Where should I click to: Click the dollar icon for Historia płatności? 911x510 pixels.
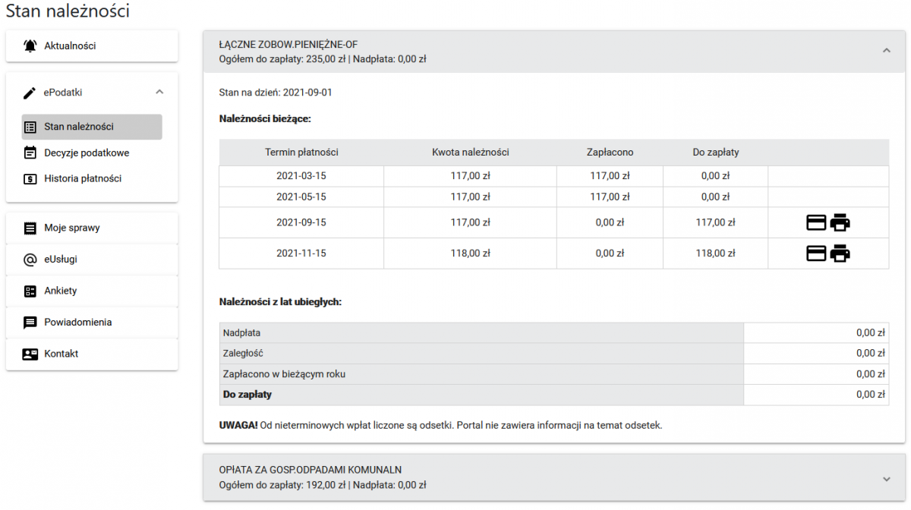tap(30, 179)
